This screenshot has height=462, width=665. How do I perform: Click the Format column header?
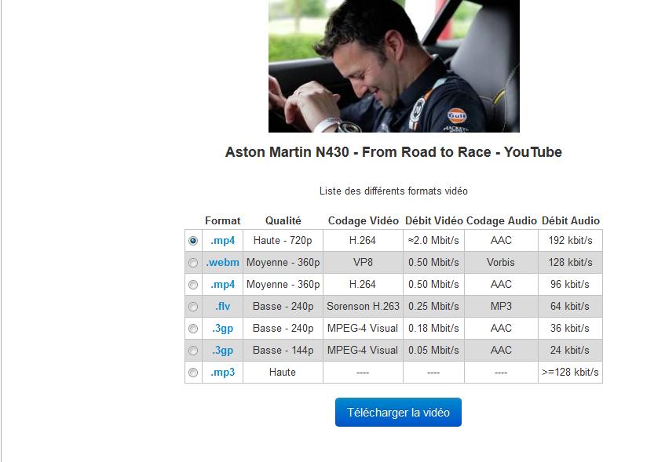coord(223,220)
